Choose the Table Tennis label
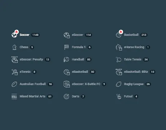Screen dimensions: 166x130 pos(133,60)
